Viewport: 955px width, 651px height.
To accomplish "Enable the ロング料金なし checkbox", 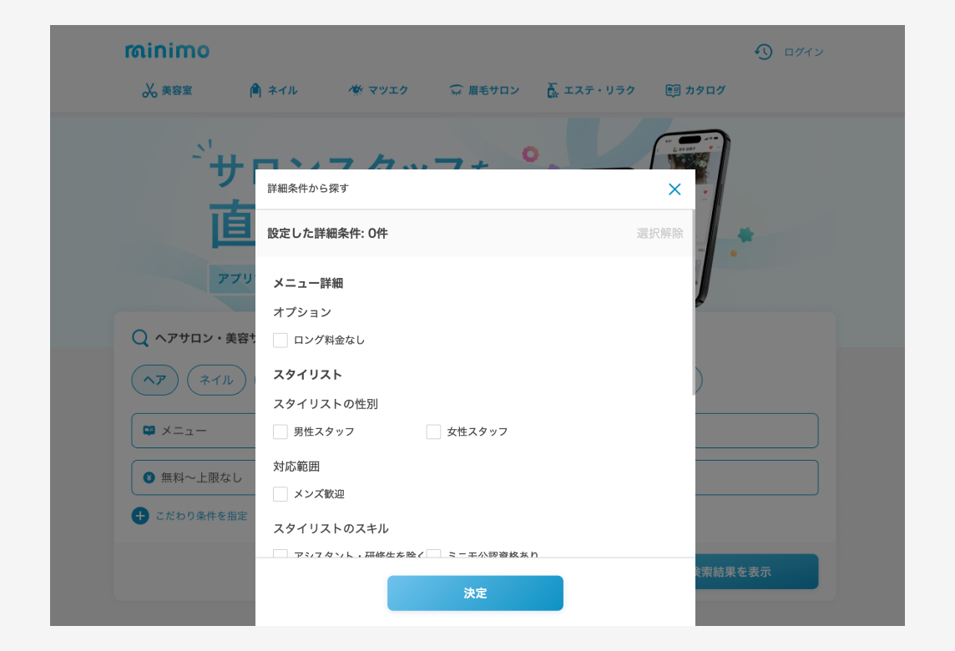I will coord(280,340).
